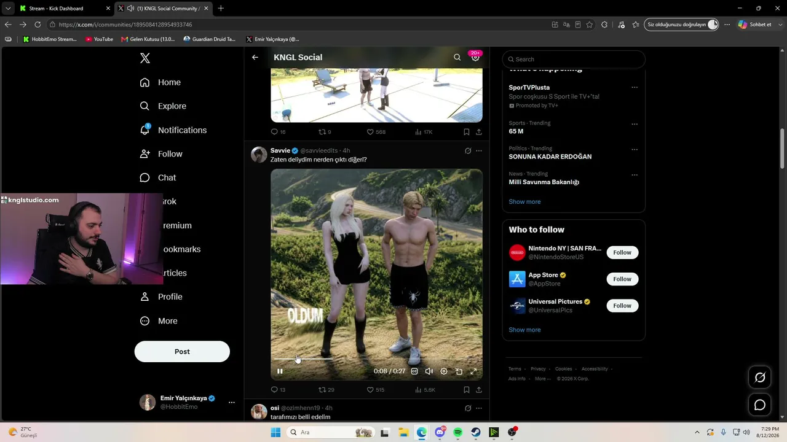Open account menu for Emir Yalçınkaya
The width and height of the screenshot is (787, 442).
click(x=232, y=403)
